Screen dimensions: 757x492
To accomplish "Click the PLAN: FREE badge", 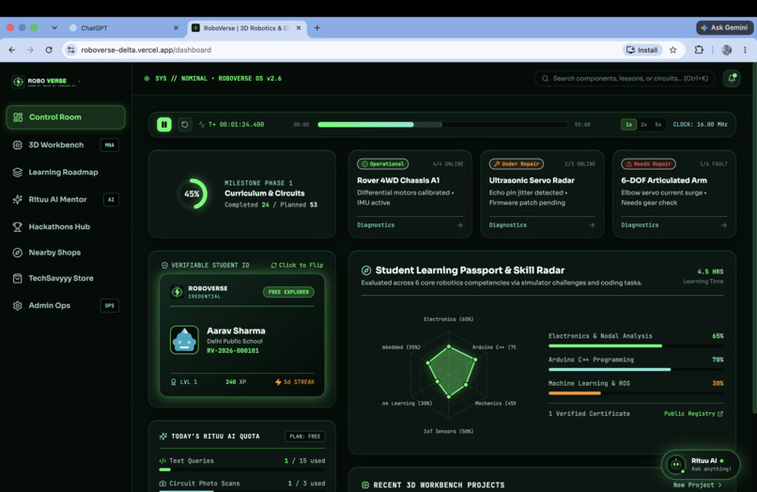I will click(304, 437).
